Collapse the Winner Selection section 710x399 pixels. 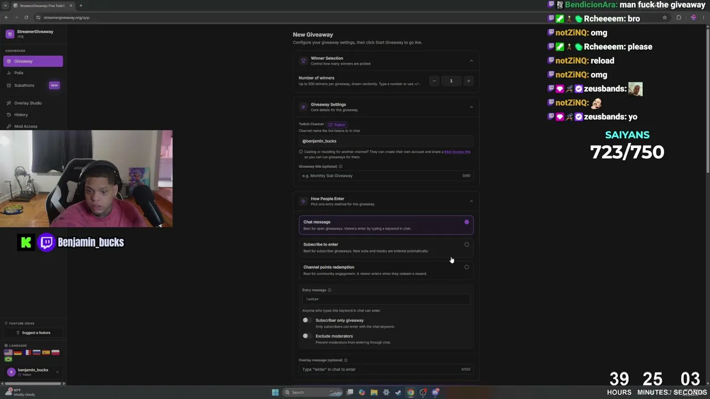471,60
